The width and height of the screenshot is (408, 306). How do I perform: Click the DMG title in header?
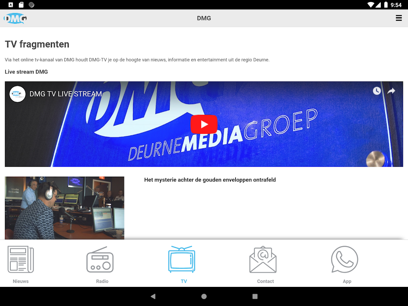point(204,18)
